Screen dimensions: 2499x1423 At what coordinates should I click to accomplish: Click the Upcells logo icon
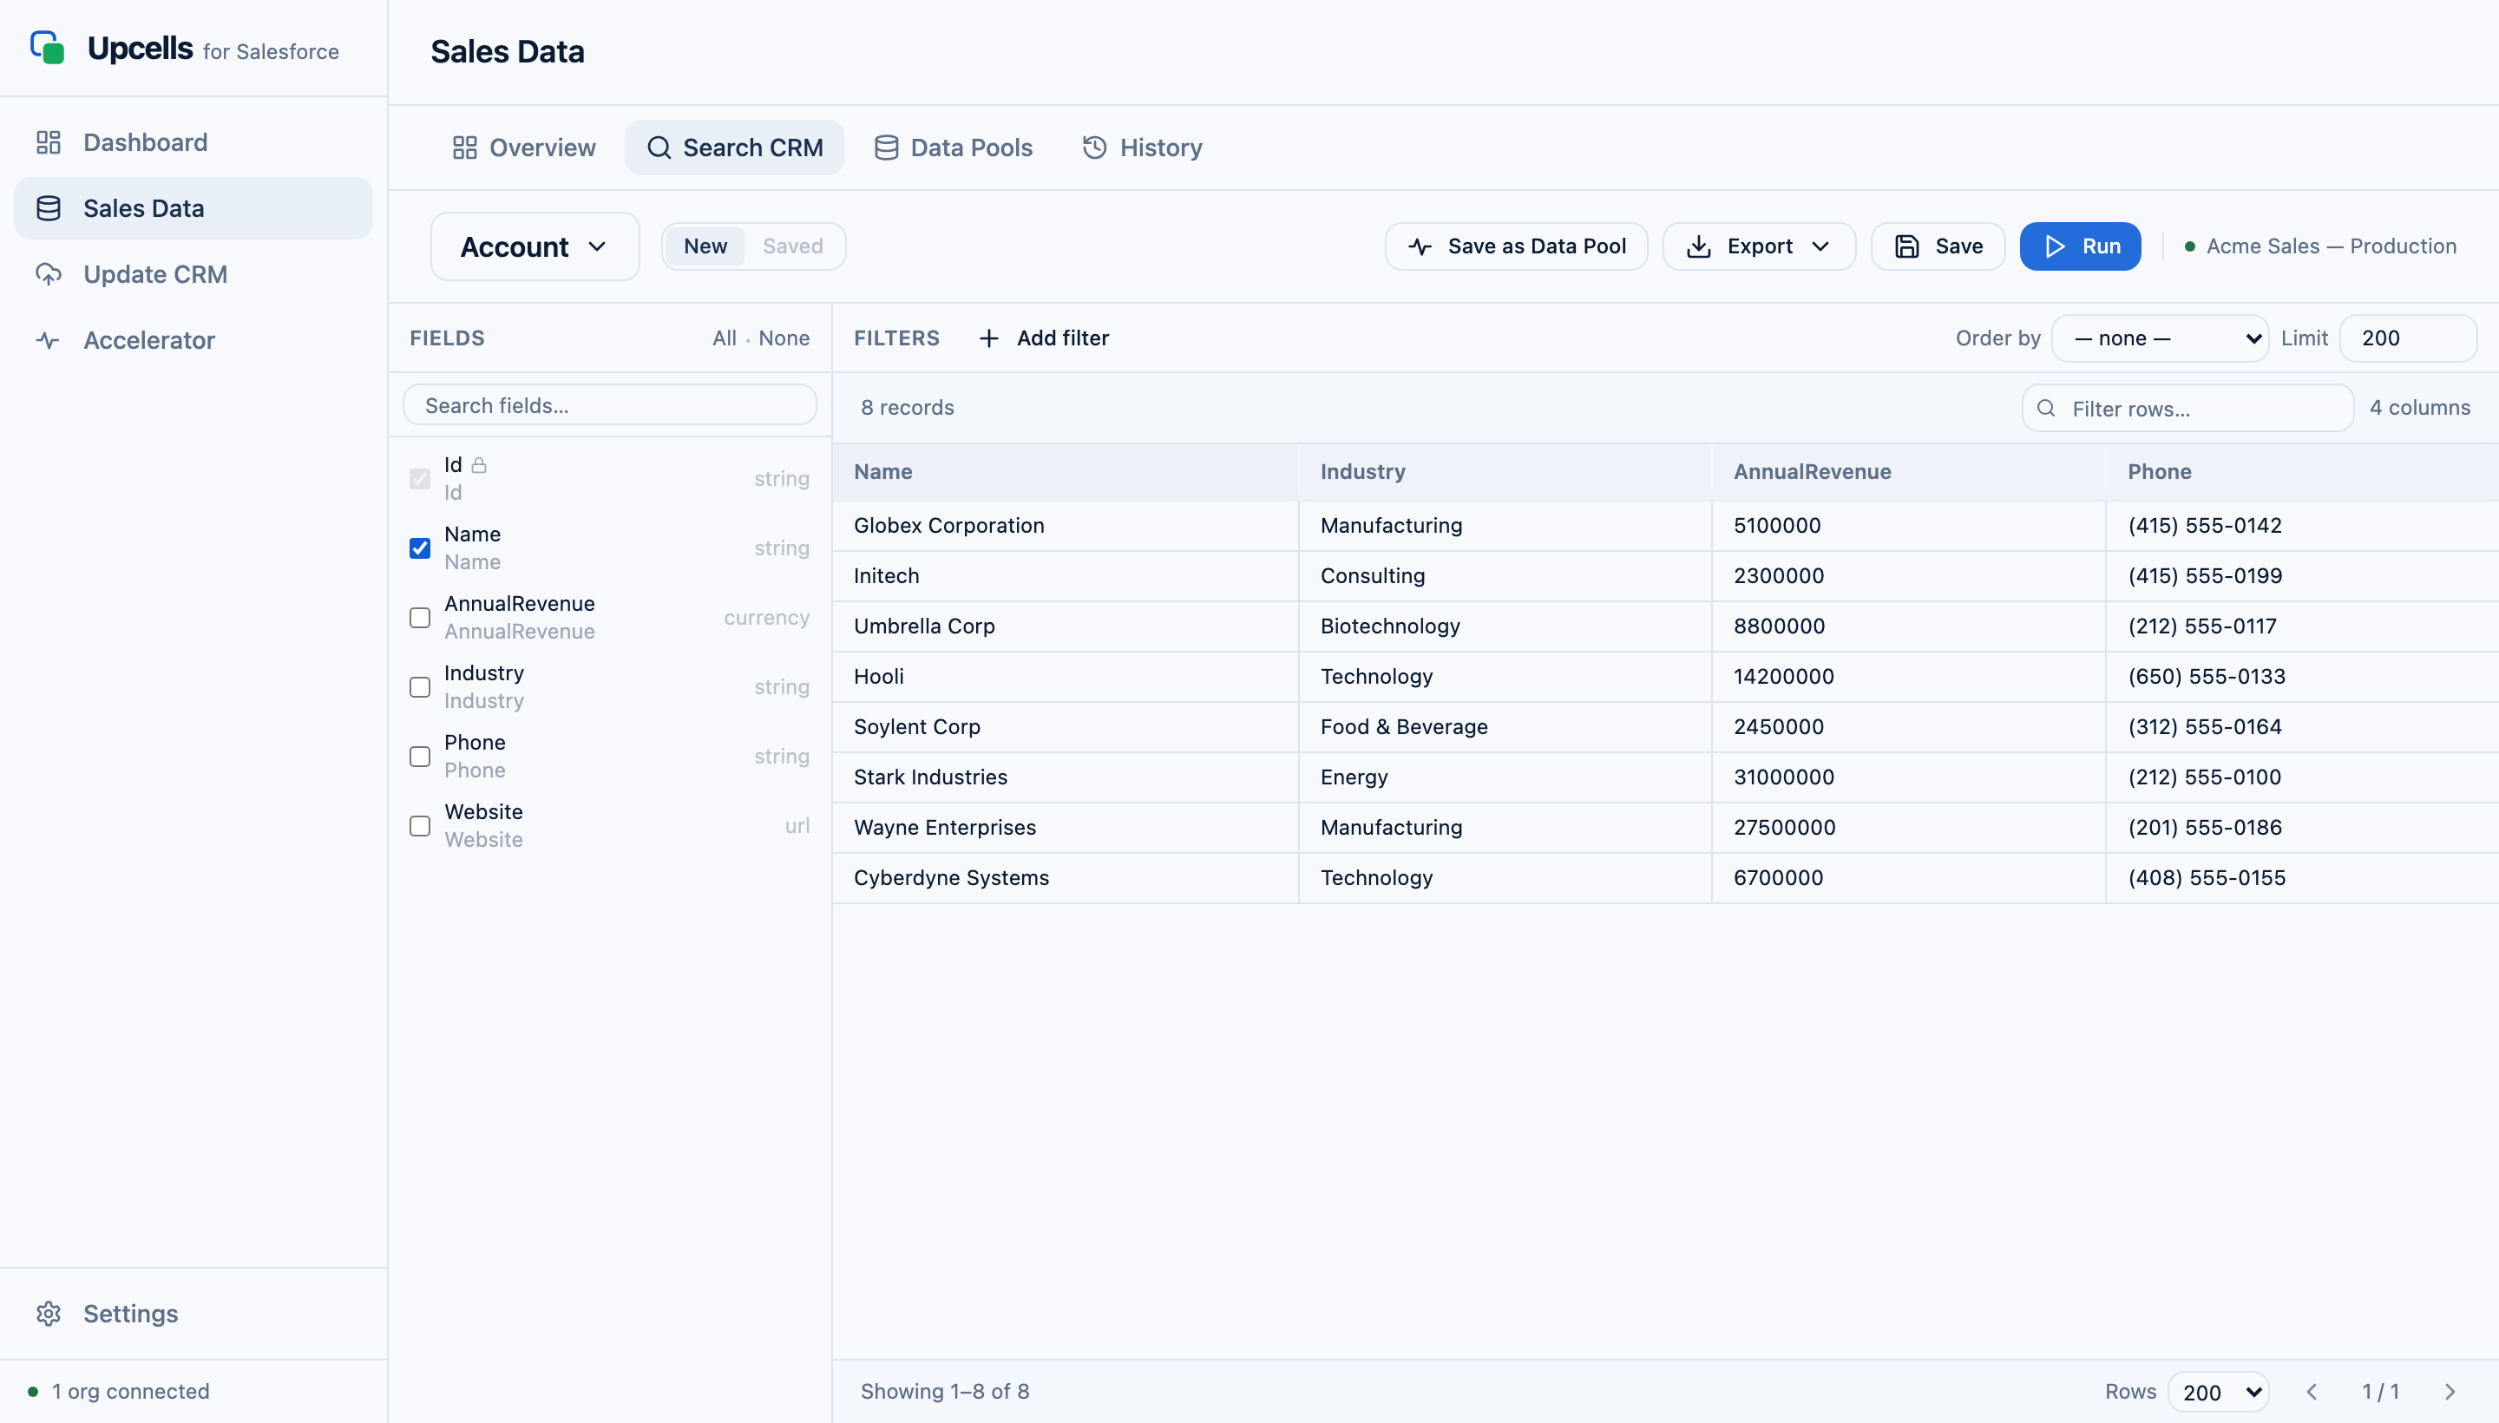coord(47,48)
